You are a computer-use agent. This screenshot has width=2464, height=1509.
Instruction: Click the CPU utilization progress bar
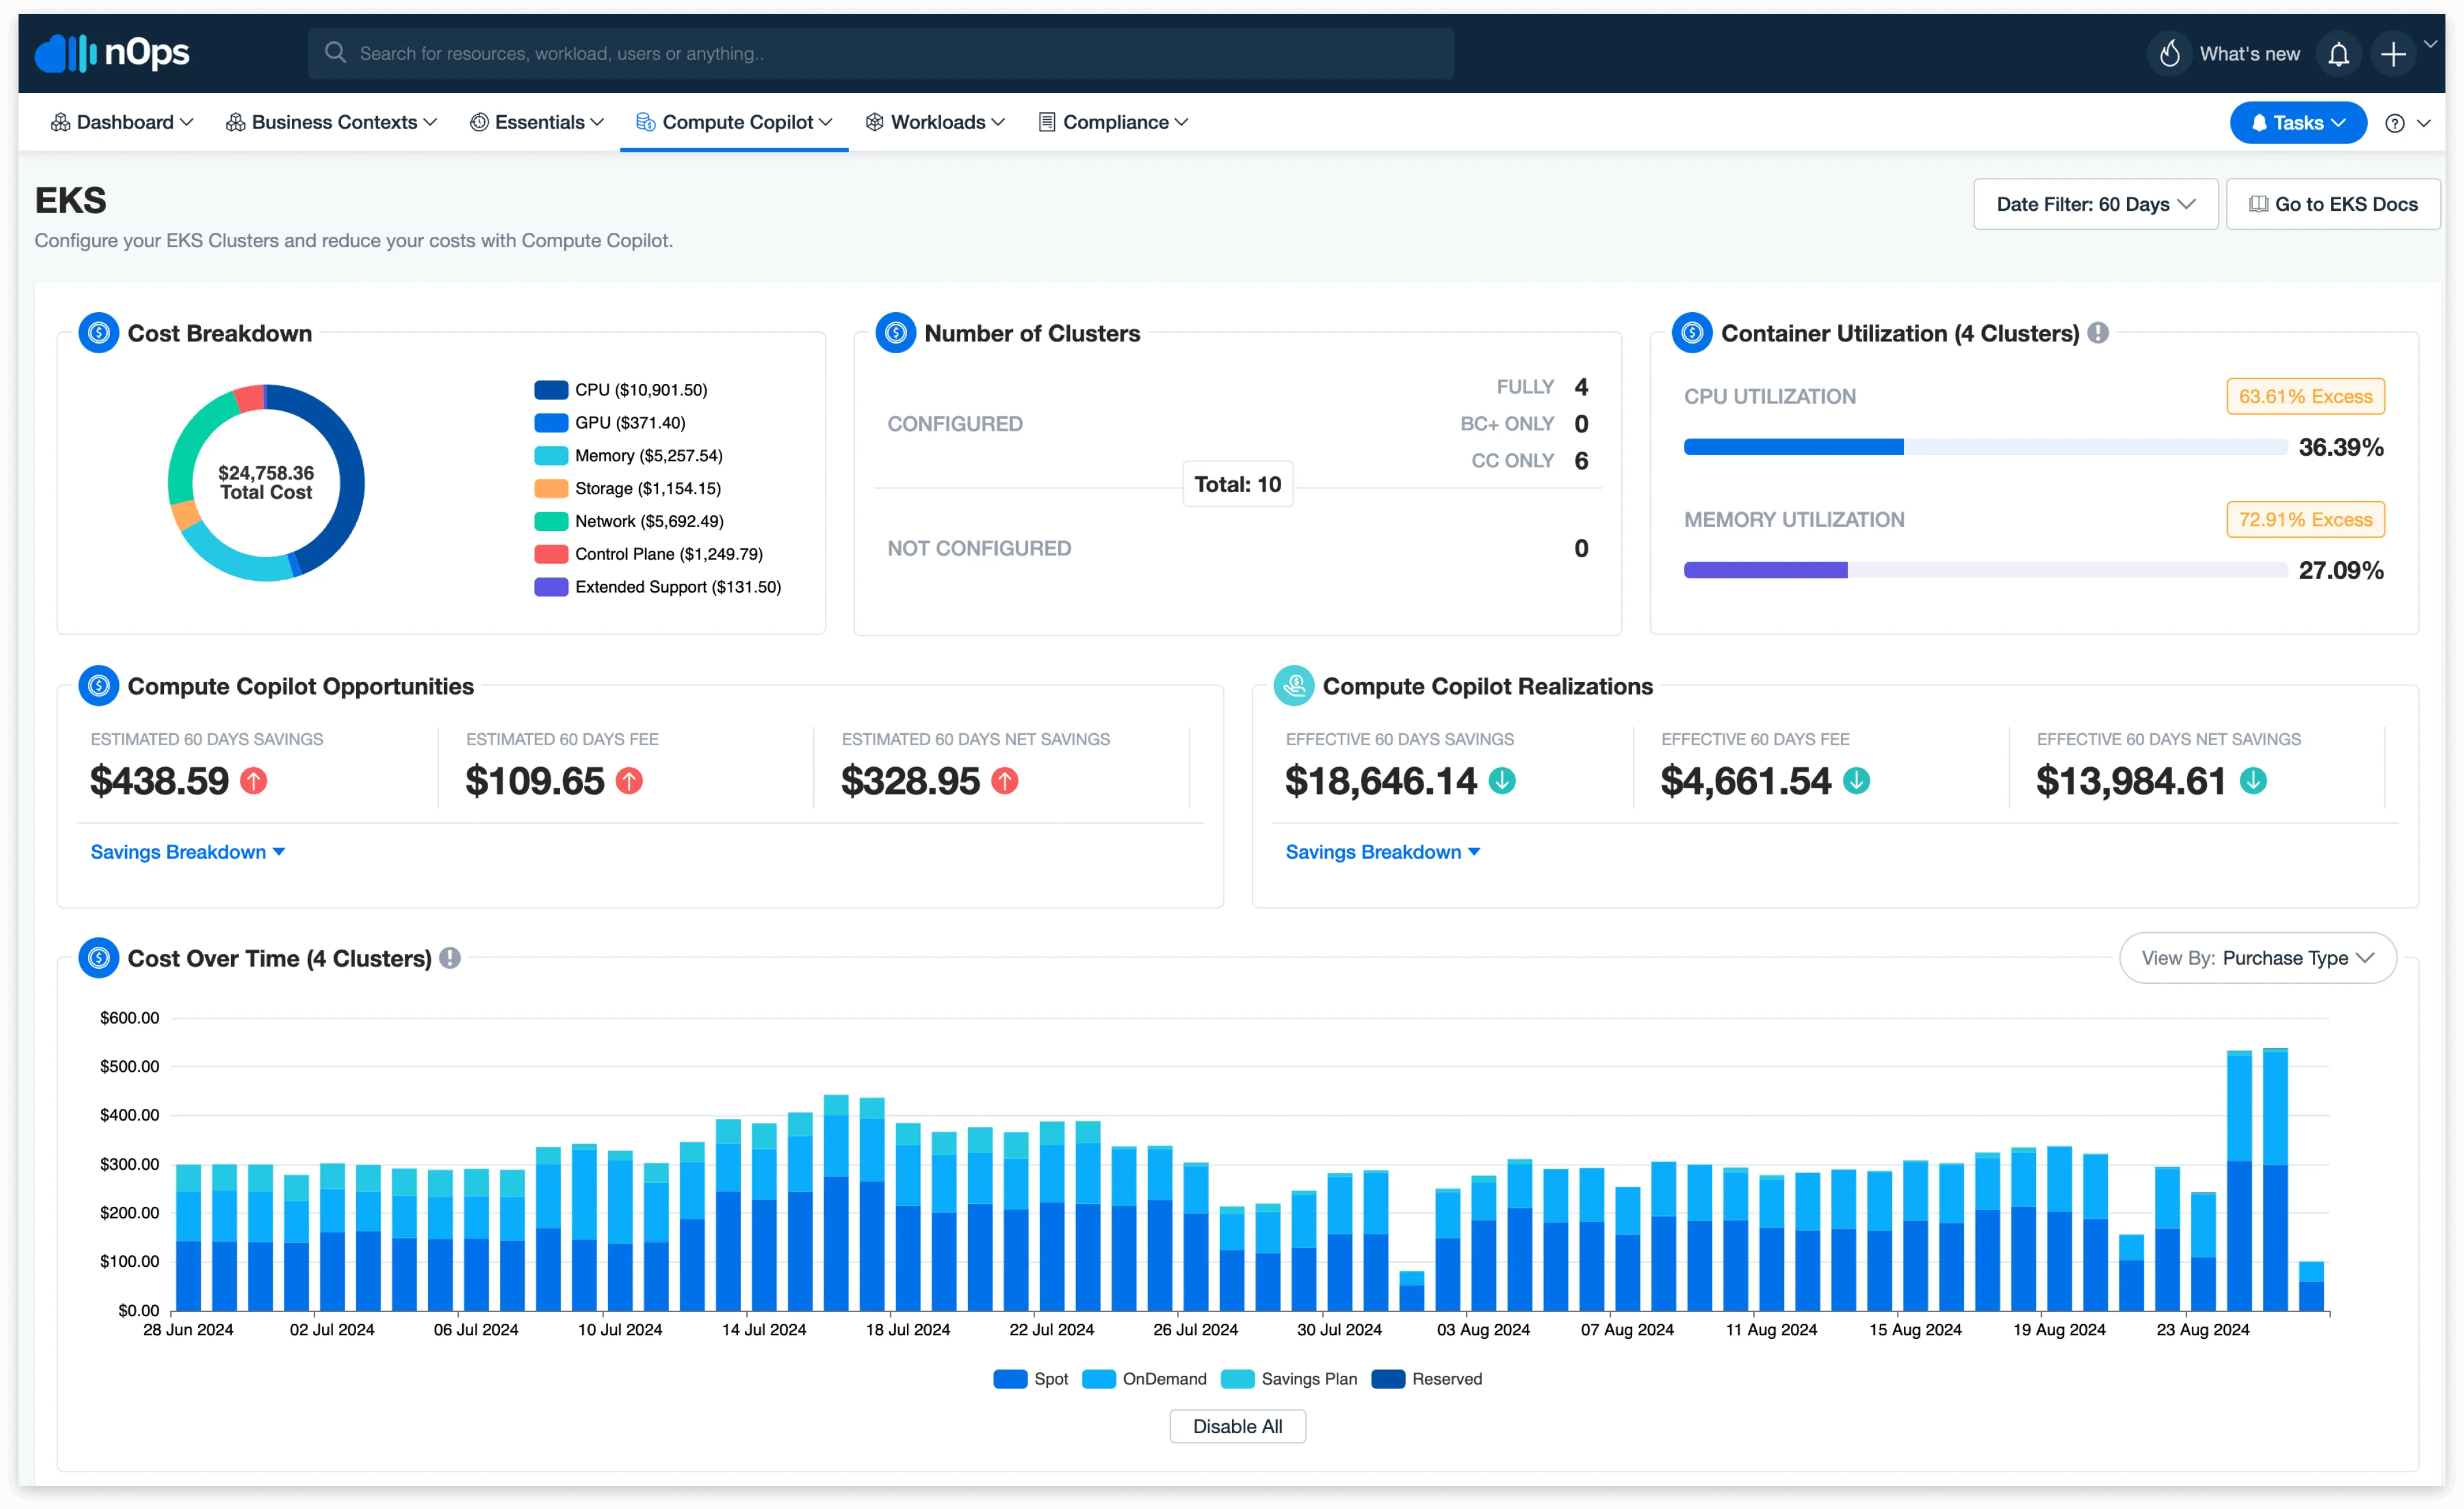[1985, 447]
